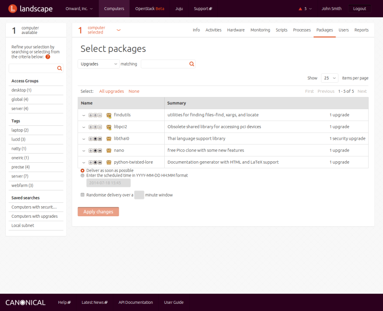383x311 pixels.
Task: Select the scheduled time radio button
Action: pyautogui.click(x=83, y=176)
